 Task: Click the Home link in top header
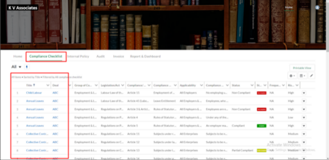click(289, 7)
